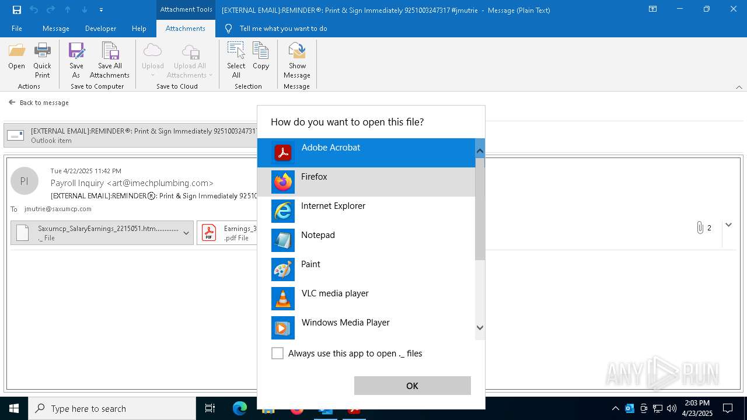Switch to the Developer tab
The width and height of the screenshot is (747, 420).
tap(100, 29)
